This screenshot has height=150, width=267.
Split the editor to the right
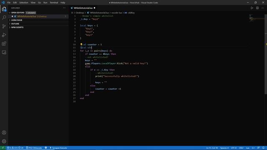point(257,8)
